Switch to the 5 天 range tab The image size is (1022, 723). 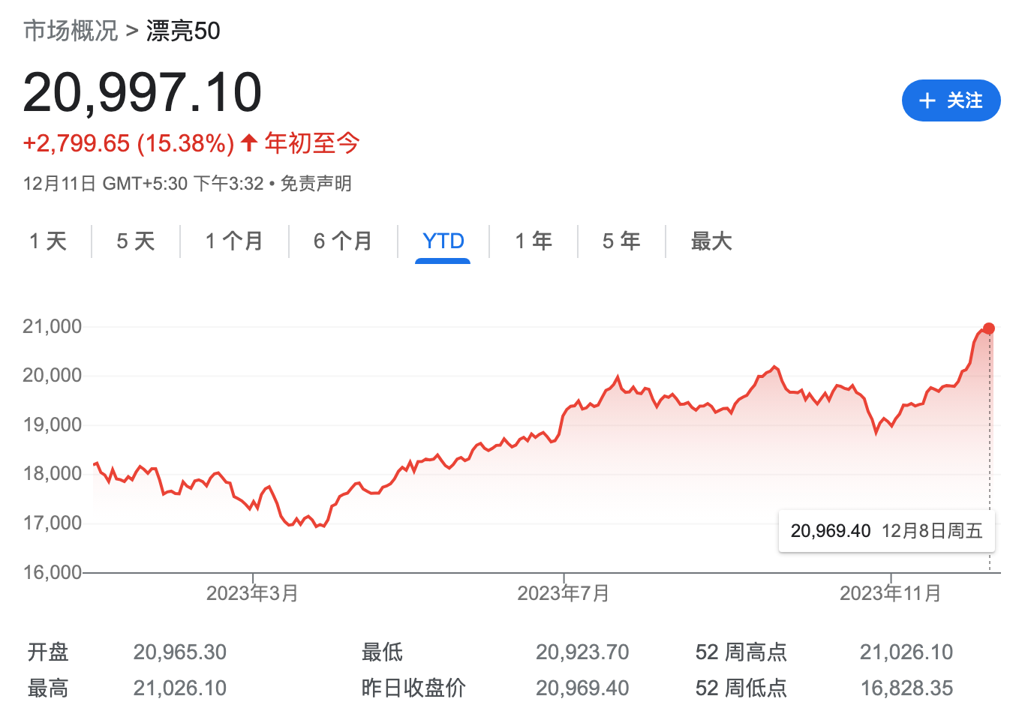pos(136,241)
